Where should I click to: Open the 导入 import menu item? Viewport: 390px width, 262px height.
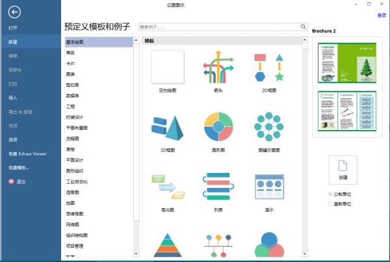[x=13, y=98]
